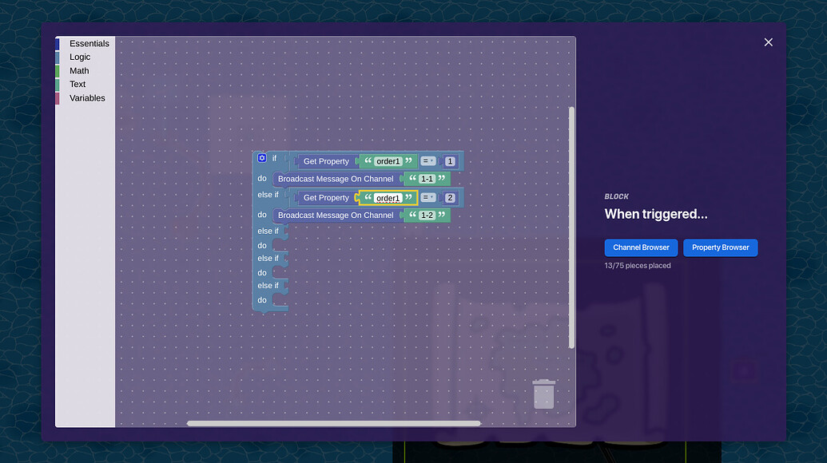The width and height of the screenshot is (827, 463).
Task: Open the if block's gear mutator settings
Action: click(260, 157)
